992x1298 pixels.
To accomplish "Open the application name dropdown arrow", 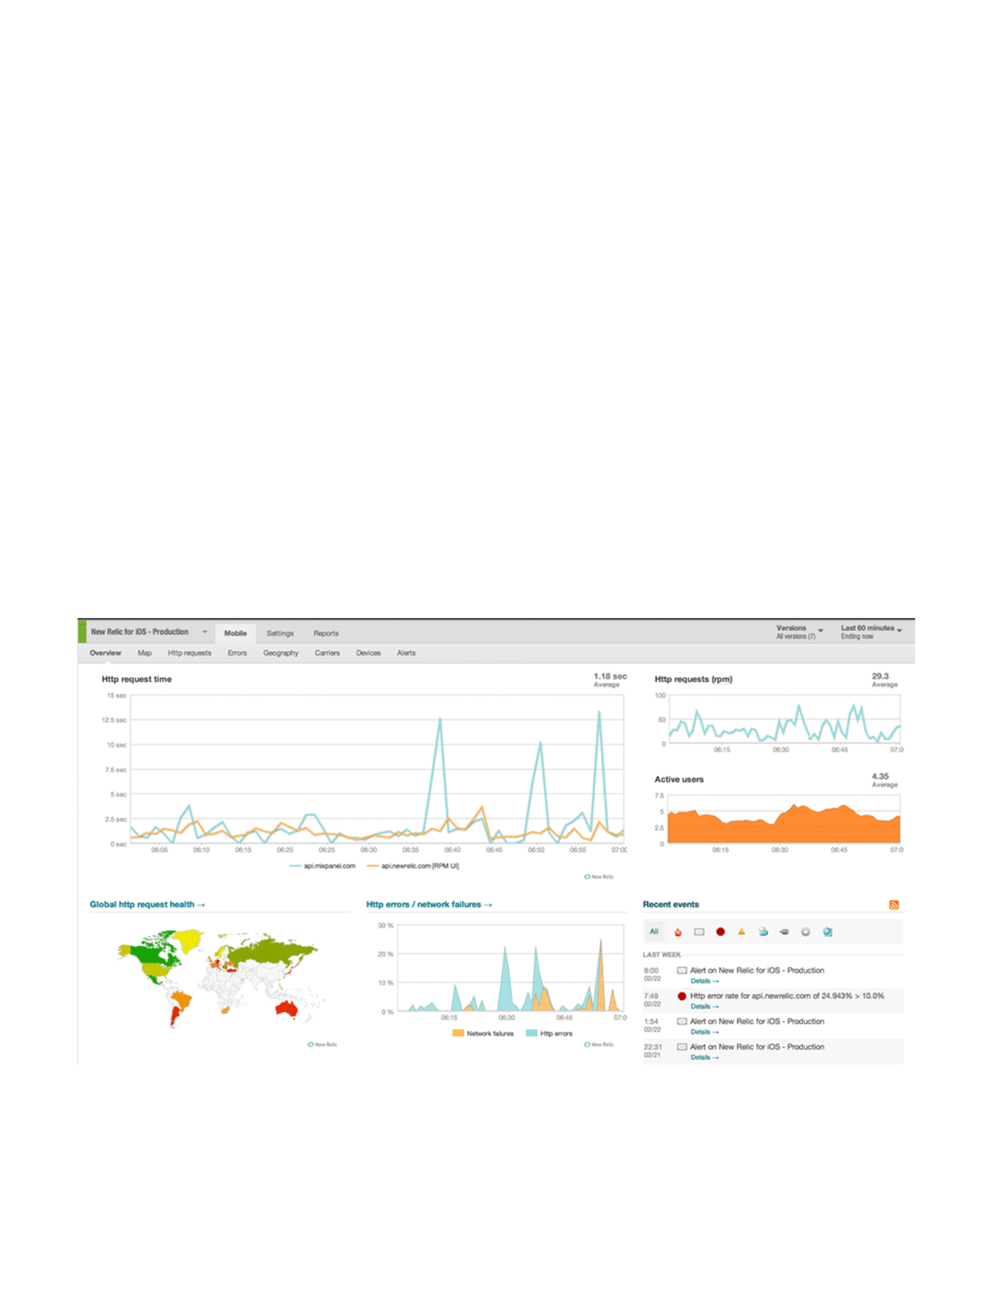I will (204, 632).
